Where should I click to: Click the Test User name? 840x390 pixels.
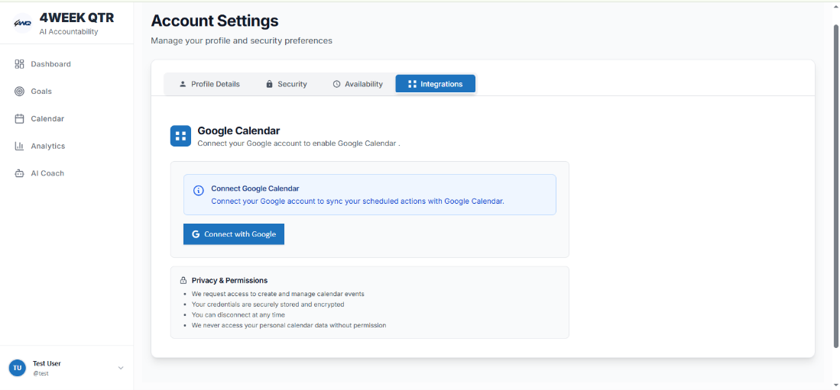pos(47,363)
